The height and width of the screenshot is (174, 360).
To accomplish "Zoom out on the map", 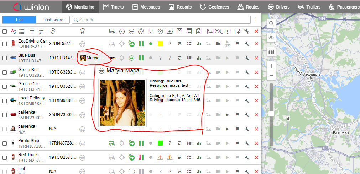I will (271, 76).
